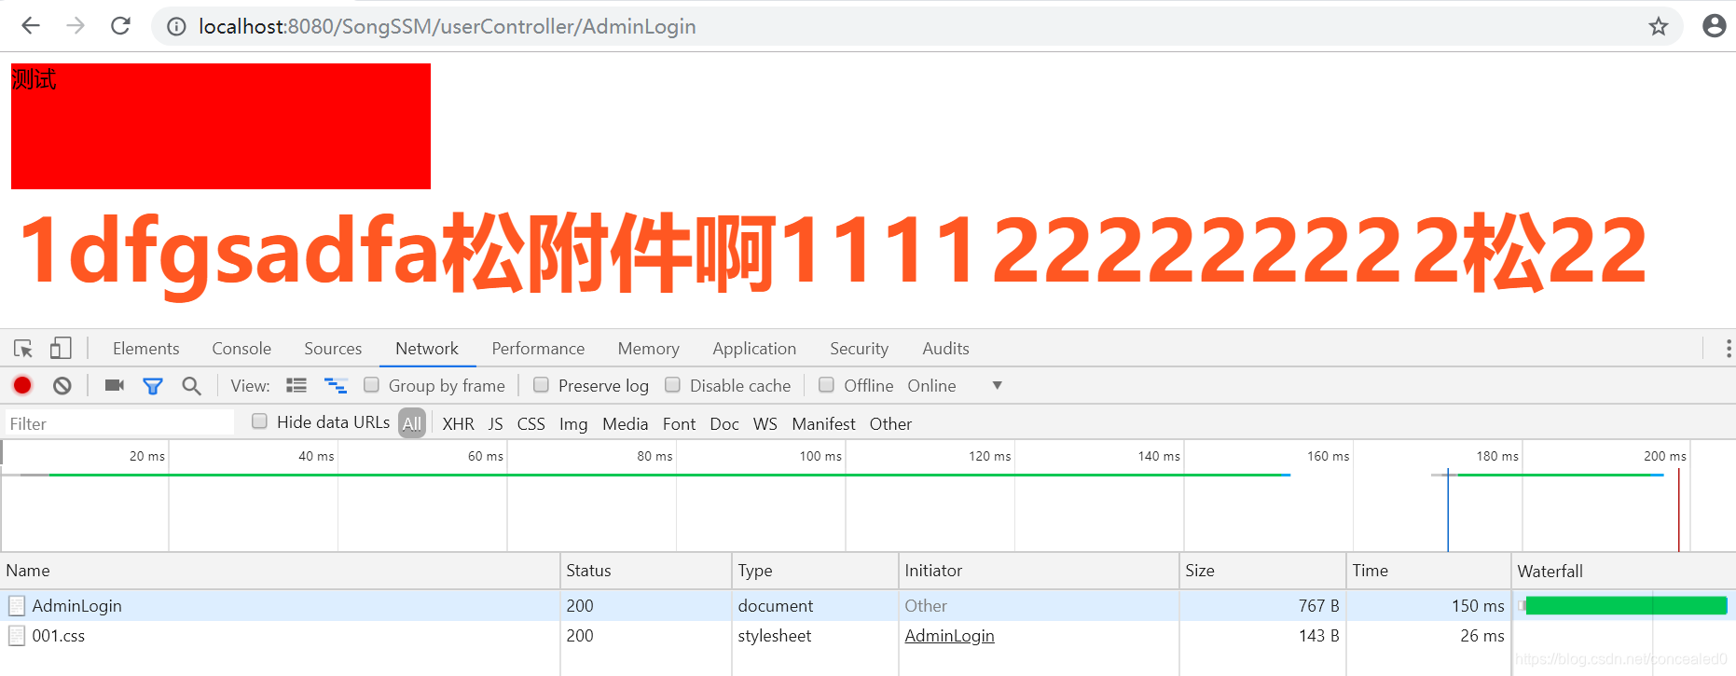The height and width of the screenshot is (676, 1736).
Task: Capture screenshots with the camera icon
Action: [x=115, y=385]
